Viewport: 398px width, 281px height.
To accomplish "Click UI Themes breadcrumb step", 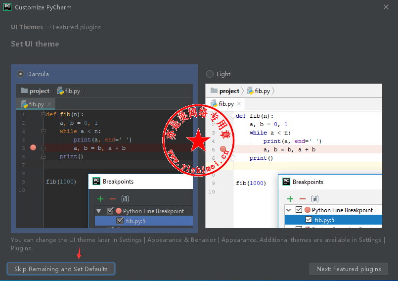I will (27, 27).
